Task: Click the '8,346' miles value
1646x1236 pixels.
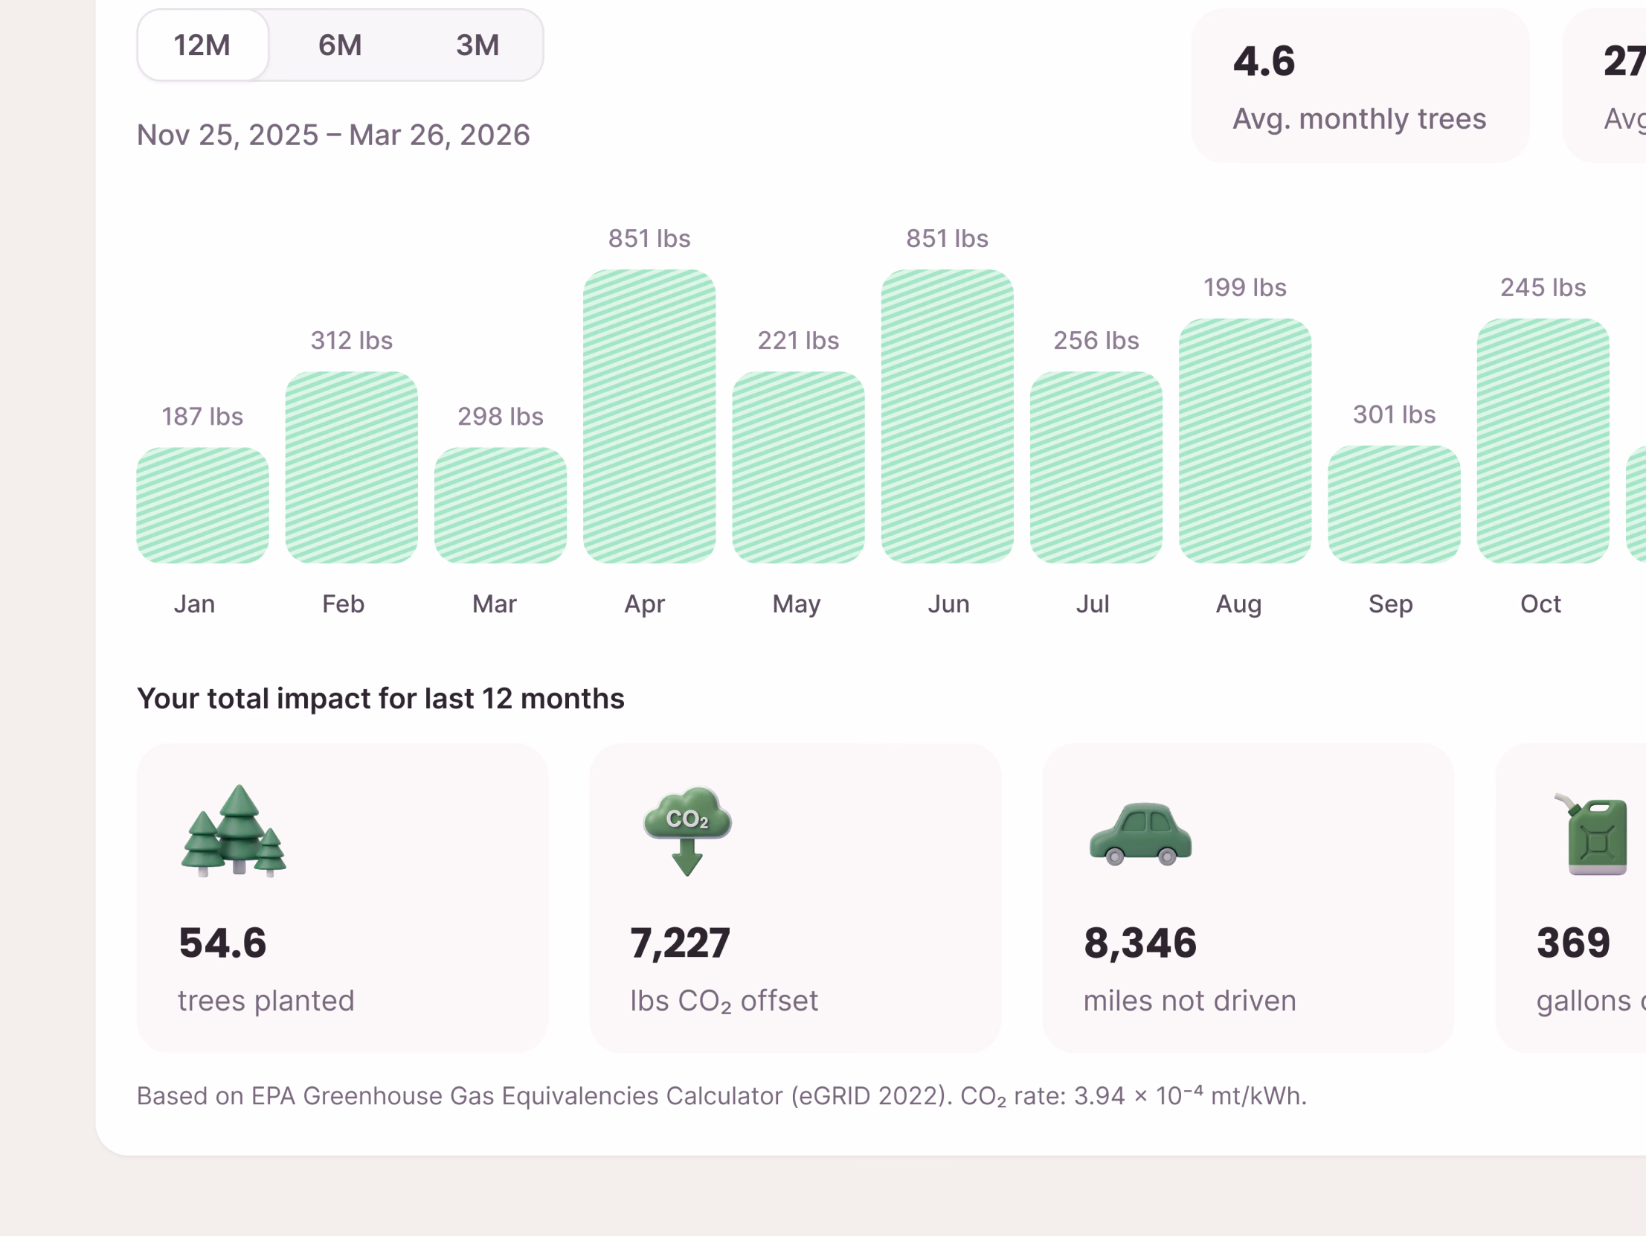Action: pyautogui.click(x=1140, y=944)
